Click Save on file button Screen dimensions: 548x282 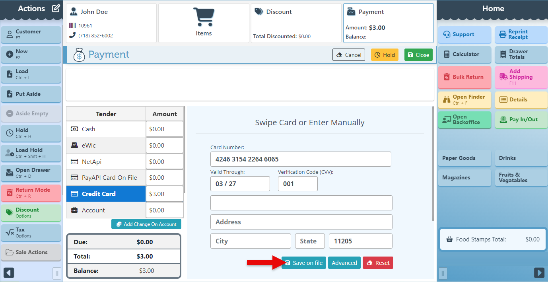point(304,263)
